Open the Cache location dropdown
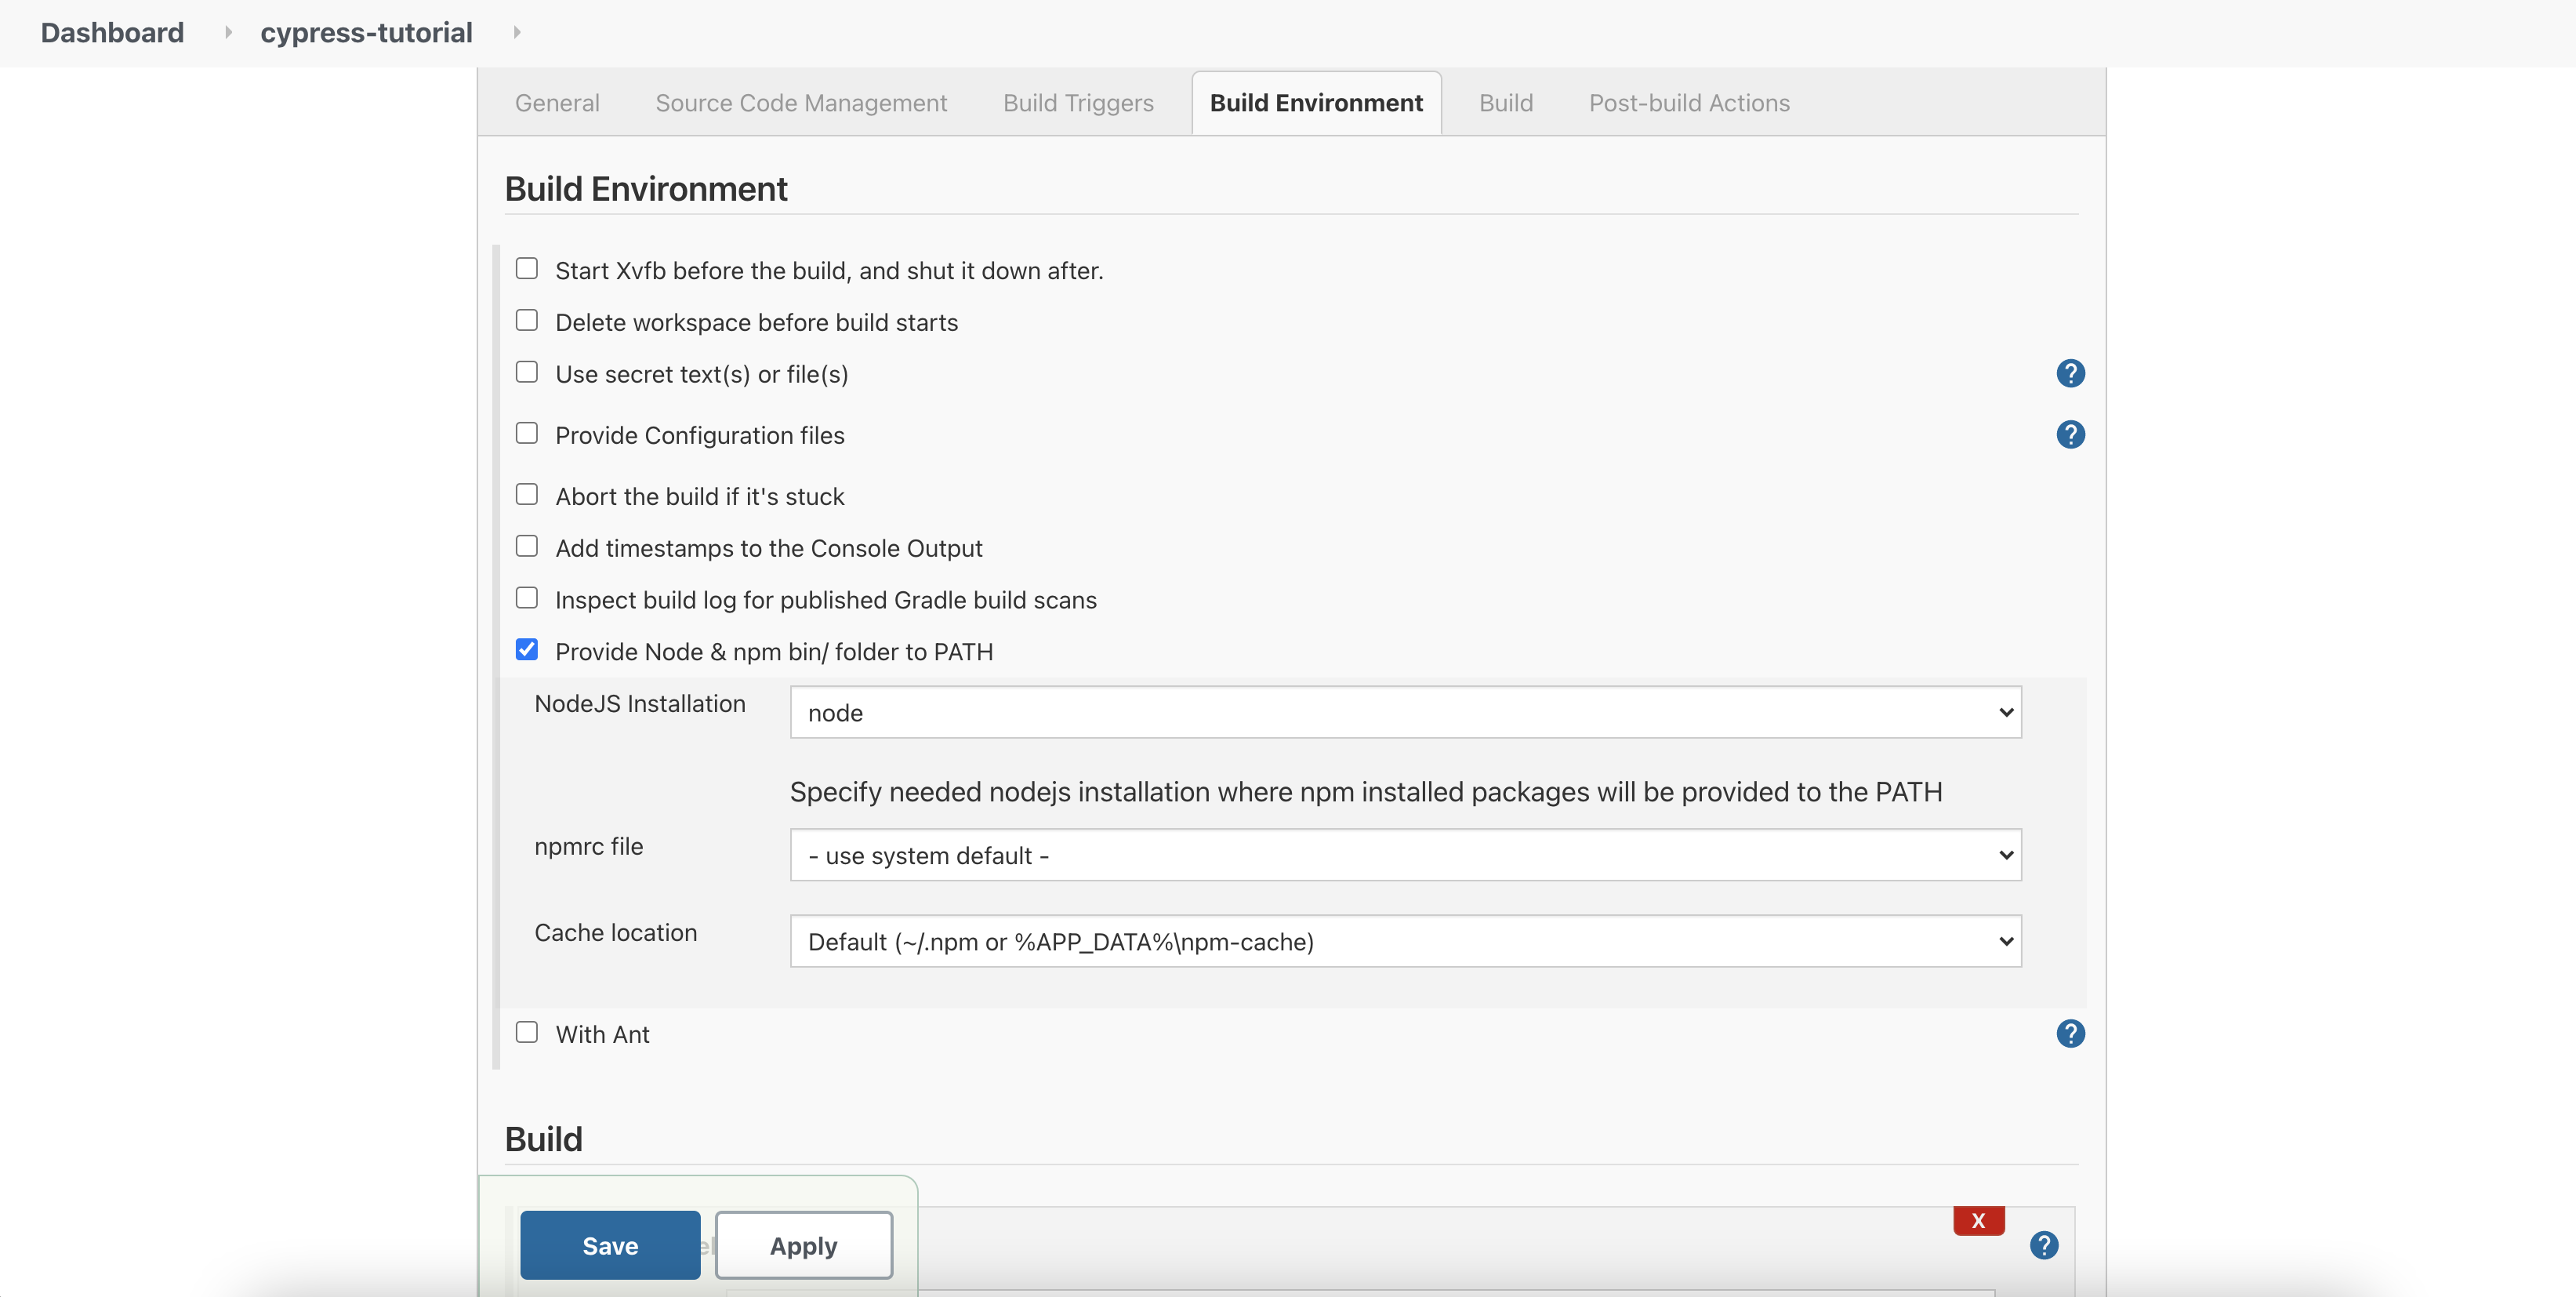Viewport: 2576px width, 1297px height. tap(1404, 941)
